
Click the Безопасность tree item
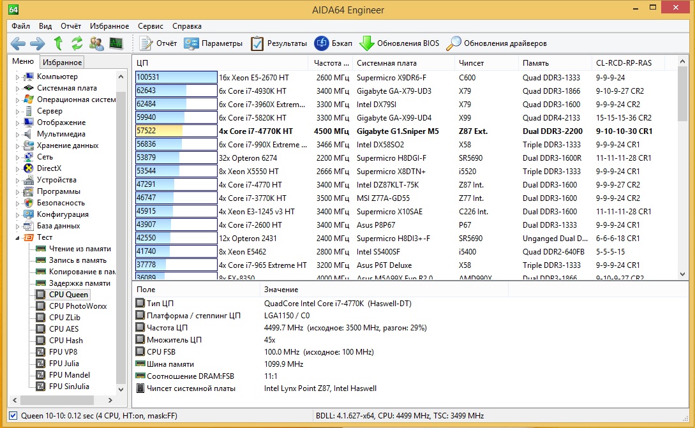[61, 202]
